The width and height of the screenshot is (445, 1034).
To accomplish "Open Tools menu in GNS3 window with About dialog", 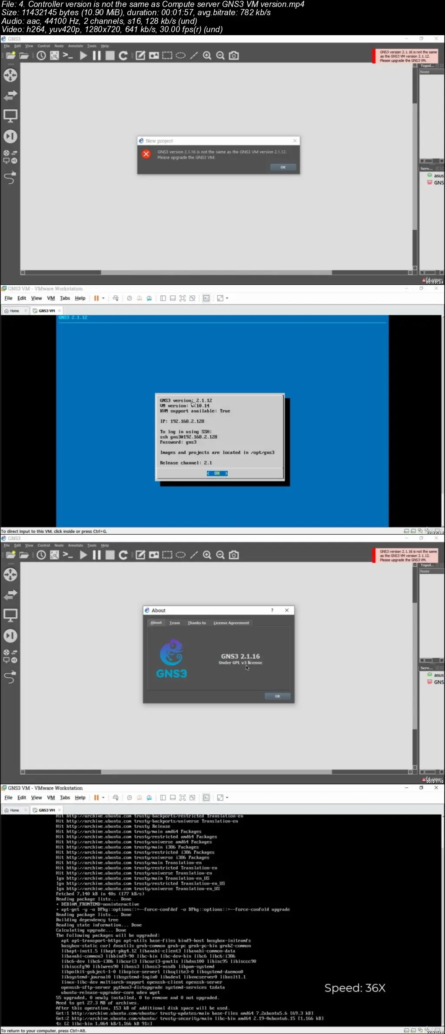I will [x=92, y=545].
